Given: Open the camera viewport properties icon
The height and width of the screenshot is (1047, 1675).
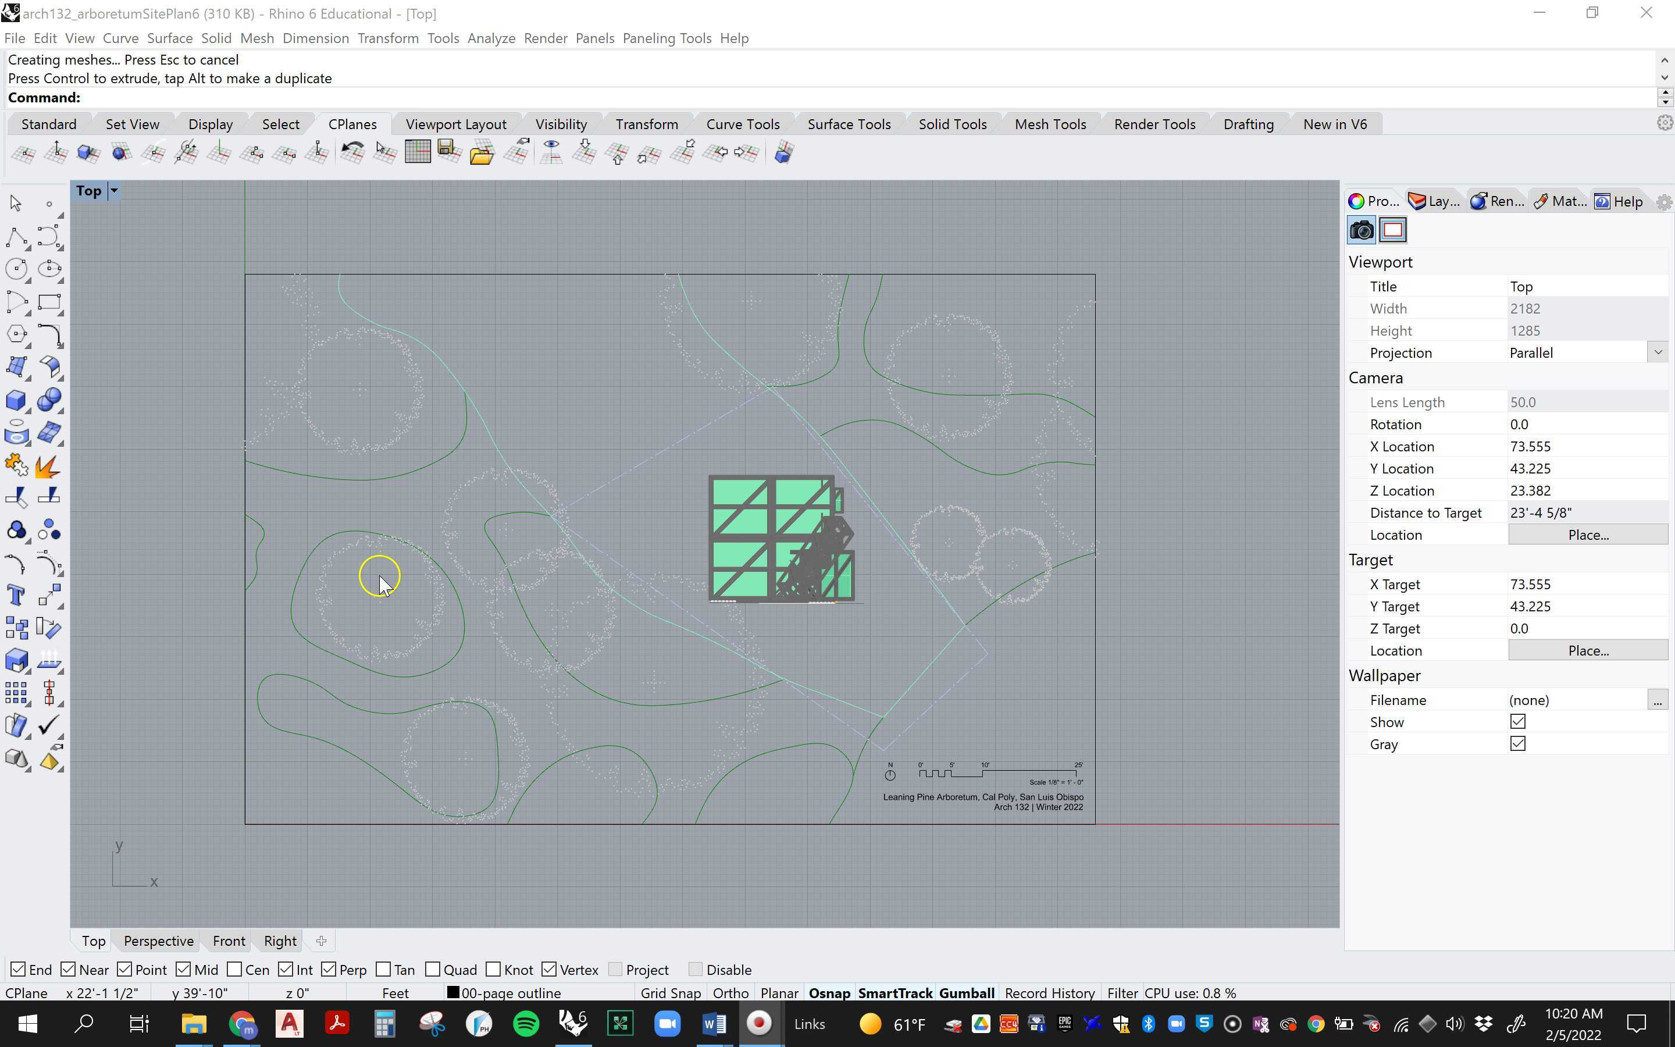Looking at the screenshot, I should coord(1361,230).
